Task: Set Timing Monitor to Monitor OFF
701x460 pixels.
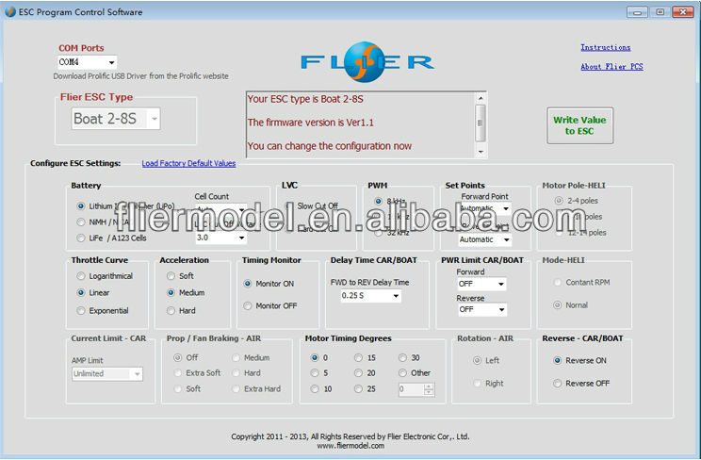Action: (248, 305)
